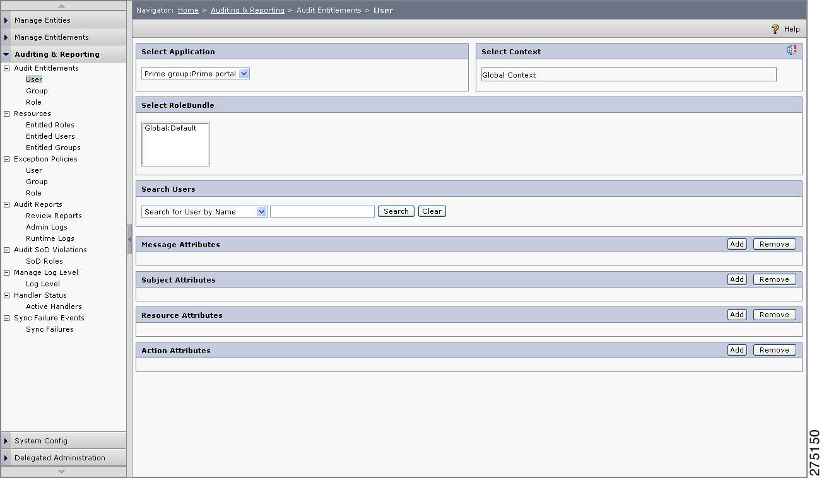Click the Clear button

432,211
